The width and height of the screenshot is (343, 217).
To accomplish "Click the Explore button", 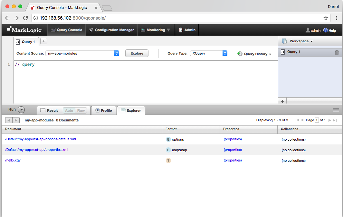I will pos(137,53).
